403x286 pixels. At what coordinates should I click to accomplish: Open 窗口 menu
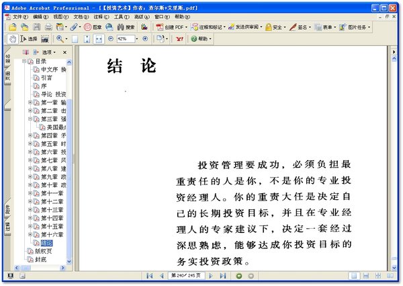162,17
